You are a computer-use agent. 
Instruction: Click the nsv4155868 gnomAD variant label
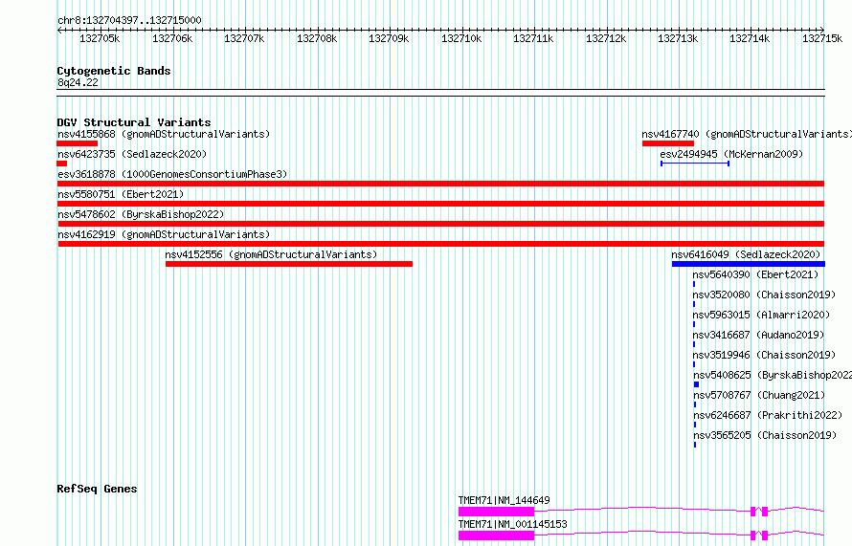[x=164, y=134]
